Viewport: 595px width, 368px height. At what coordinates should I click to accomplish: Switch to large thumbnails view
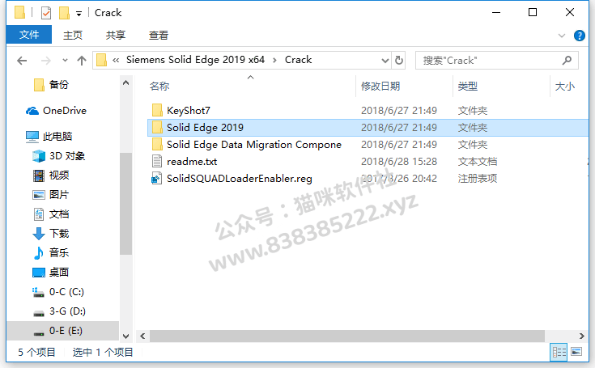pos(576,352)
